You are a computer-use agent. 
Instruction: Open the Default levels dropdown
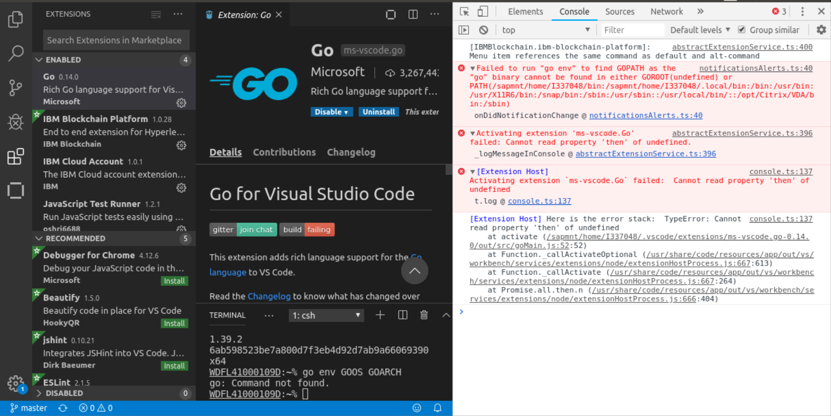[x=699, y=30]
